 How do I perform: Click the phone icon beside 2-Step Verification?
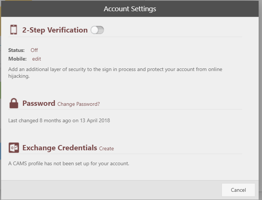pyautogui.click(x=14, y=30)
